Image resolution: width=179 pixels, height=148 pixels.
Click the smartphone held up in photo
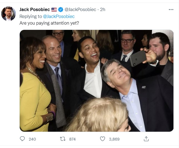[138, 58]
